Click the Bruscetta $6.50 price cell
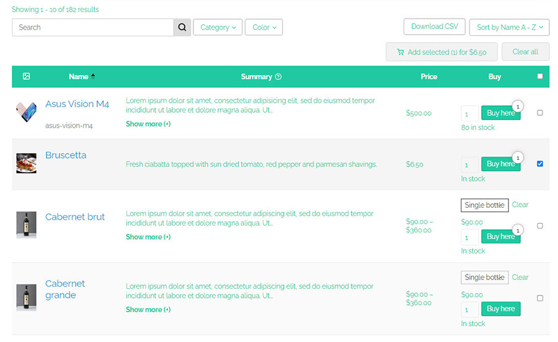558x342 pixels. (x=415, y=165)
